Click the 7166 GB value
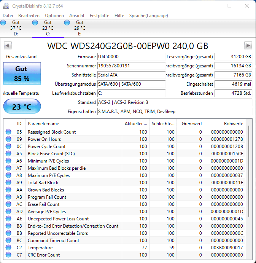Image resolution: width=256 pixels, height=263 pixels. click(234, 75)
